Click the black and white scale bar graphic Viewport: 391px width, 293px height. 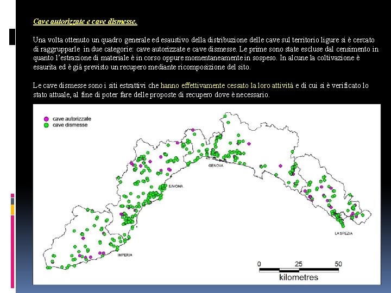click(x=299, y=270)
